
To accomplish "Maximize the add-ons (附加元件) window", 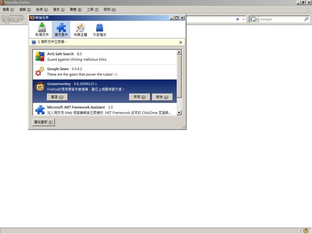I will [x=177, y=18].
